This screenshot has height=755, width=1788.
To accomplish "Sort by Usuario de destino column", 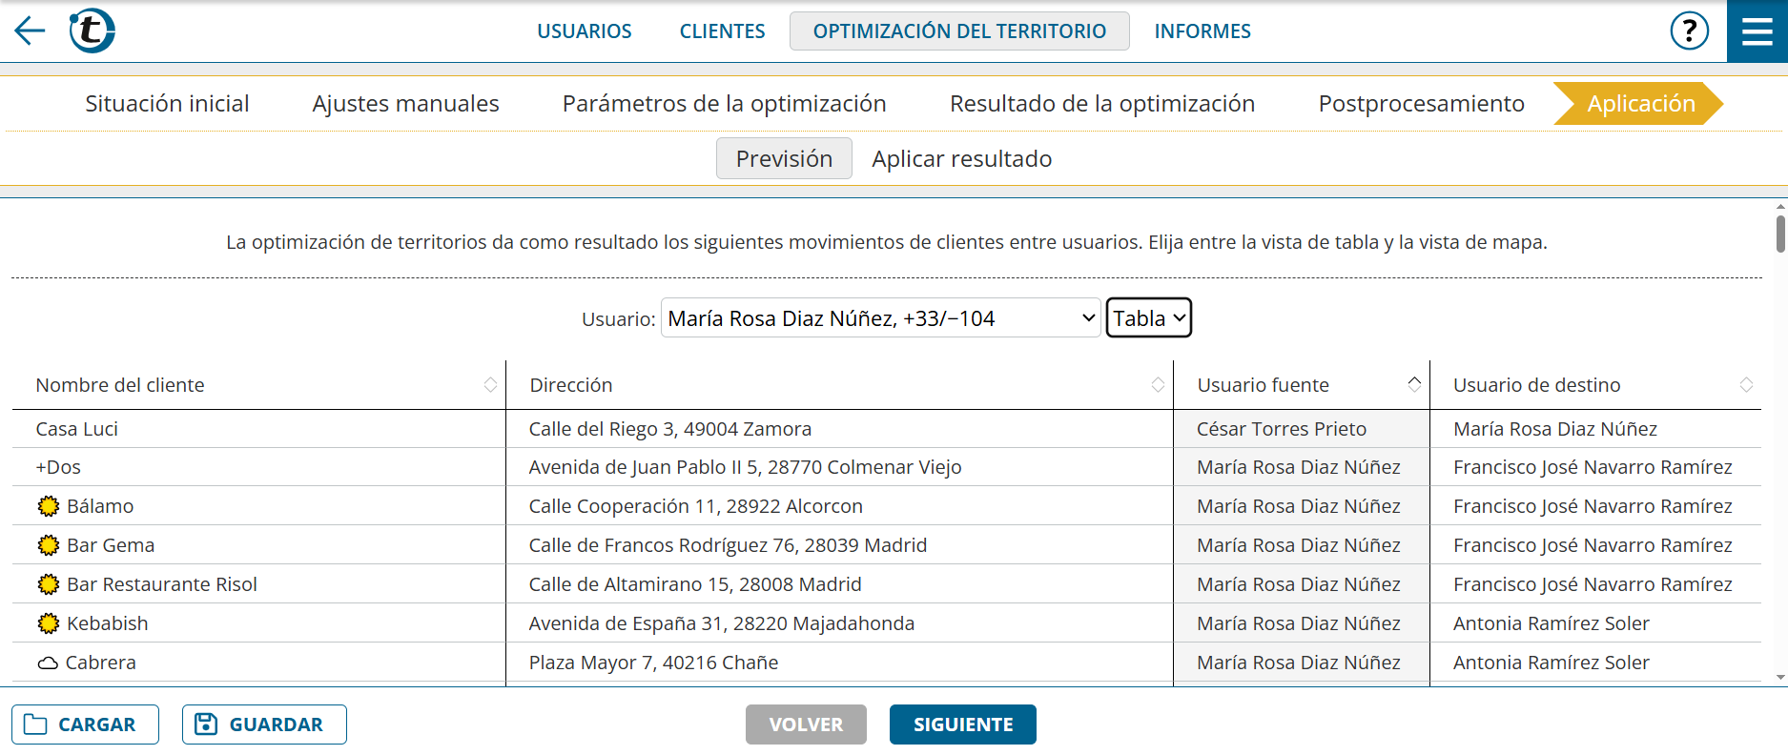I will (1745, 385).
